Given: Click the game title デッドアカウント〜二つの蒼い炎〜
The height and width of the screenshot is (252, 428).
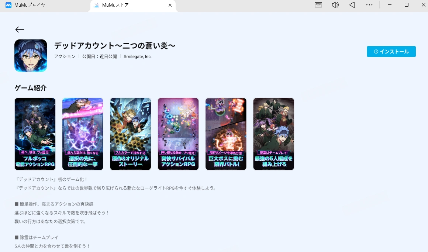Looking at the screenshot, I should coord(115,46).
